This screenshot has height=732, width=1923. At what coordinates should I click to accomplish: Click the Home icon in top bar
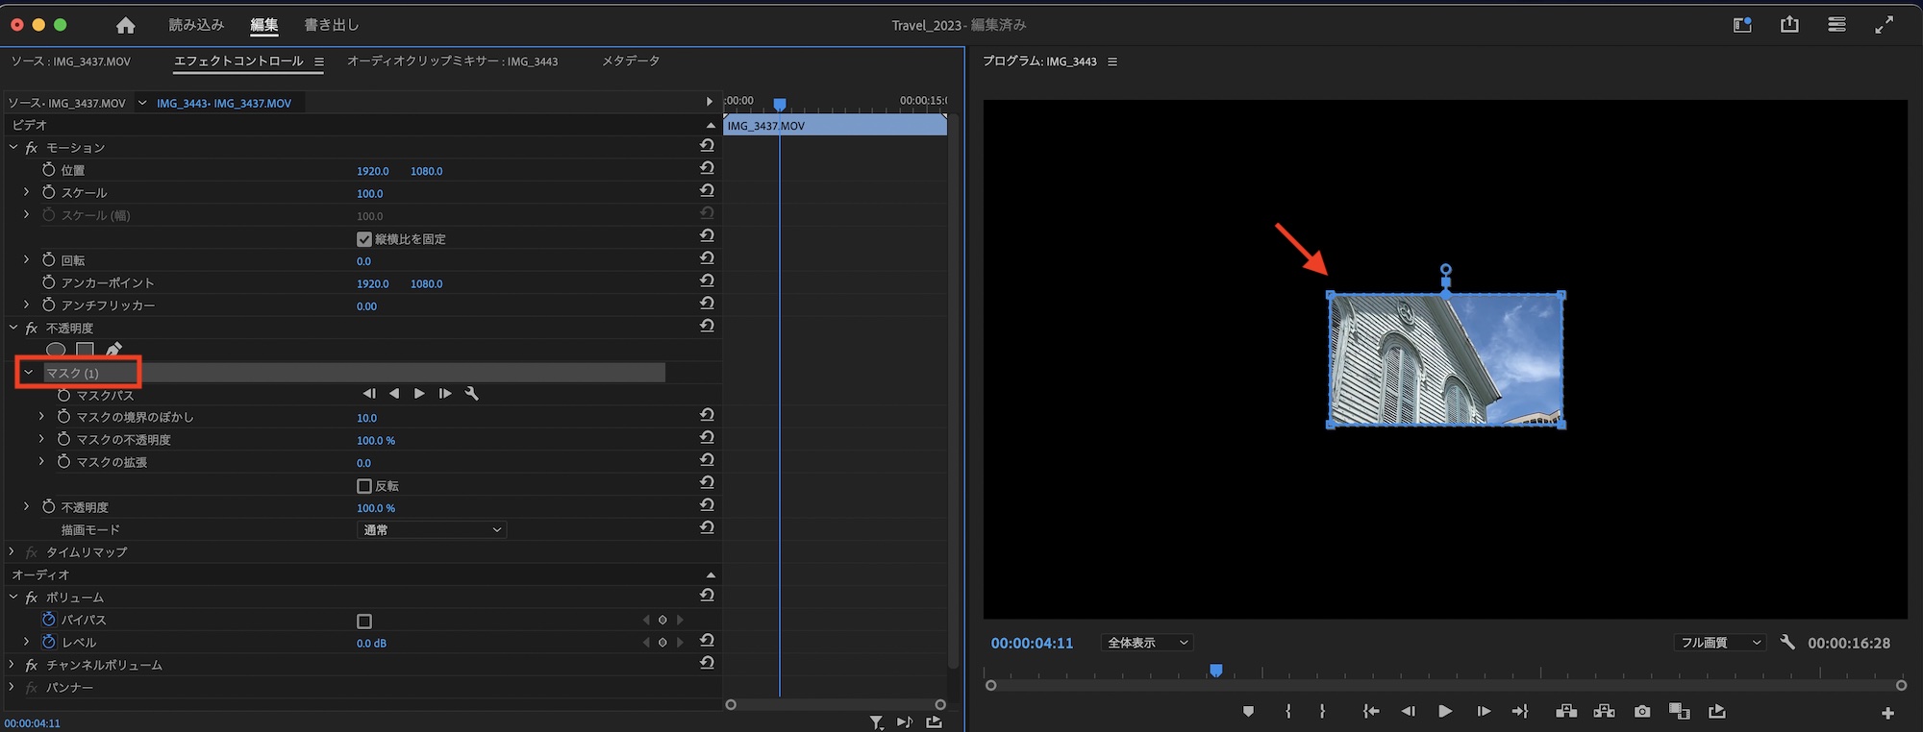click(x=125, y=25)
